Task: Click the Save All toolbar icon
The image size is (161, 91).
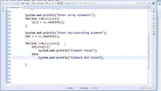Action: pyautogui.click(x=11, y=3)
